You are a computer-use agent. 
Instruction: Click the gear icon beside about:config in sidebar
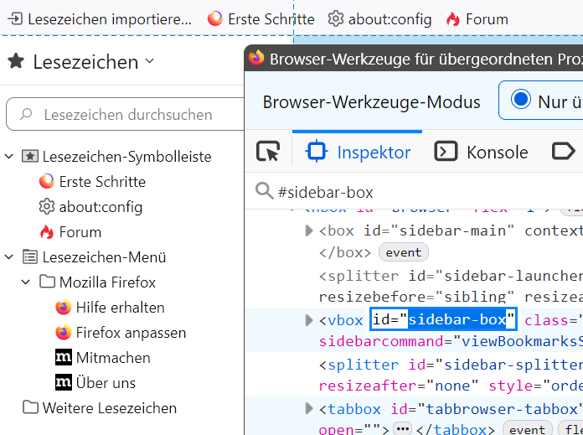(47, 207)
